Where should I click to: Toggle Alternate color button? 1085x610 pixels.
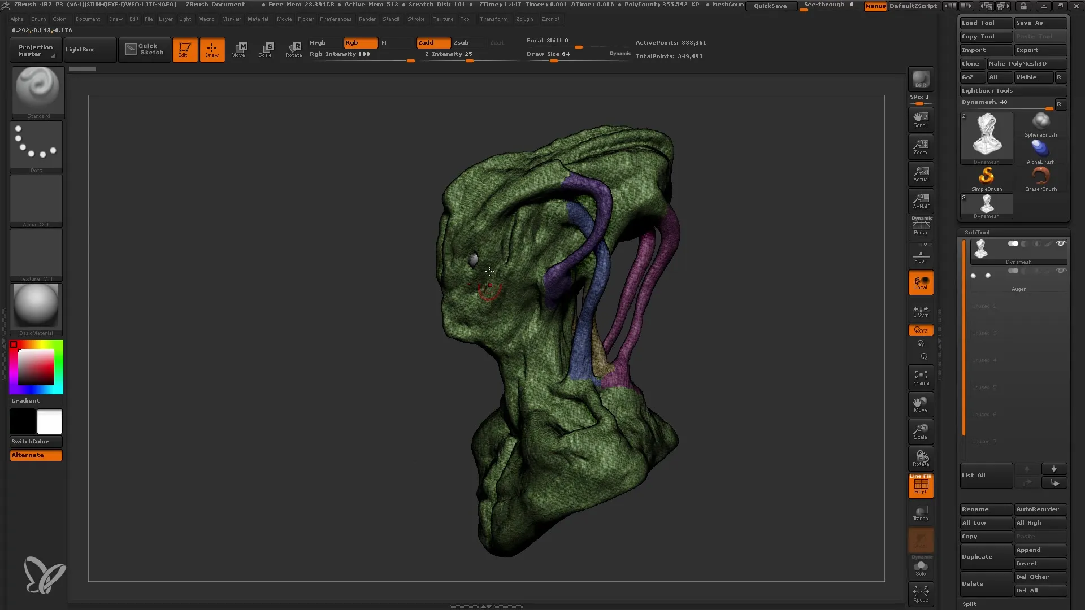coord(36,455)
